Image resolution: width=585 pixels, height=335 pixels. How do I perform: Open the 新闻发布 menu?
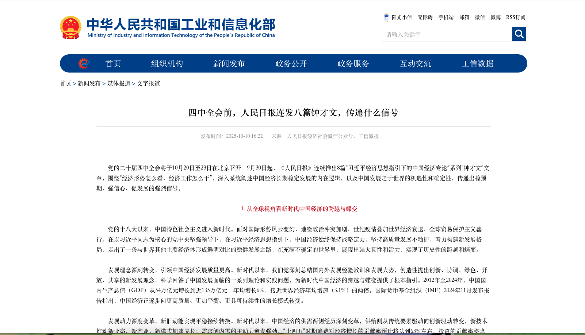(229, 63)
